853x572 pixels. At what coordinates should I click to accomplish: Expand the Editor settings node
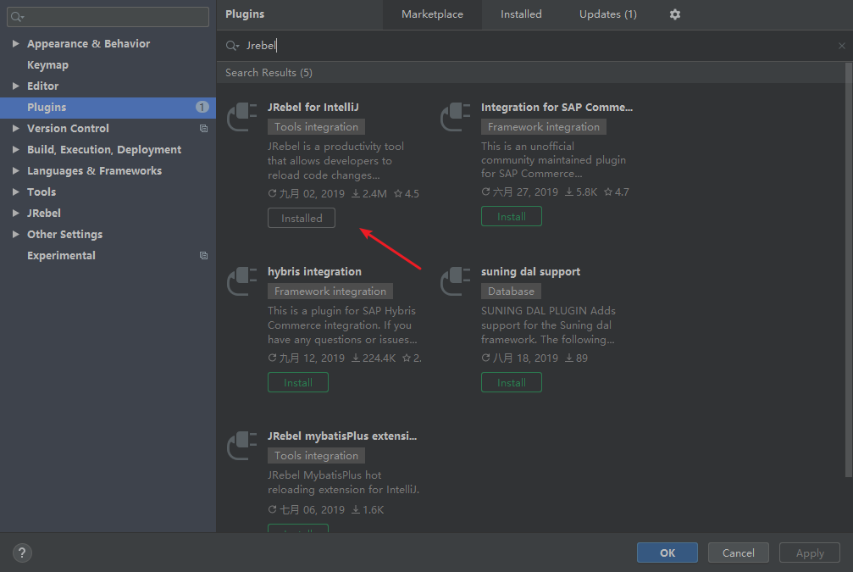[16, 86]
